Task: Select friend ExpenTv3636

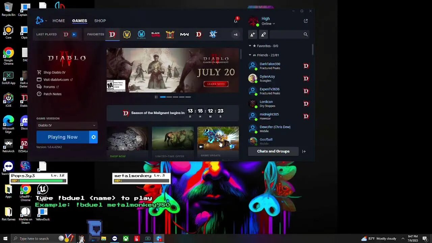Action: pyautogui.click(x=279, y=91)
